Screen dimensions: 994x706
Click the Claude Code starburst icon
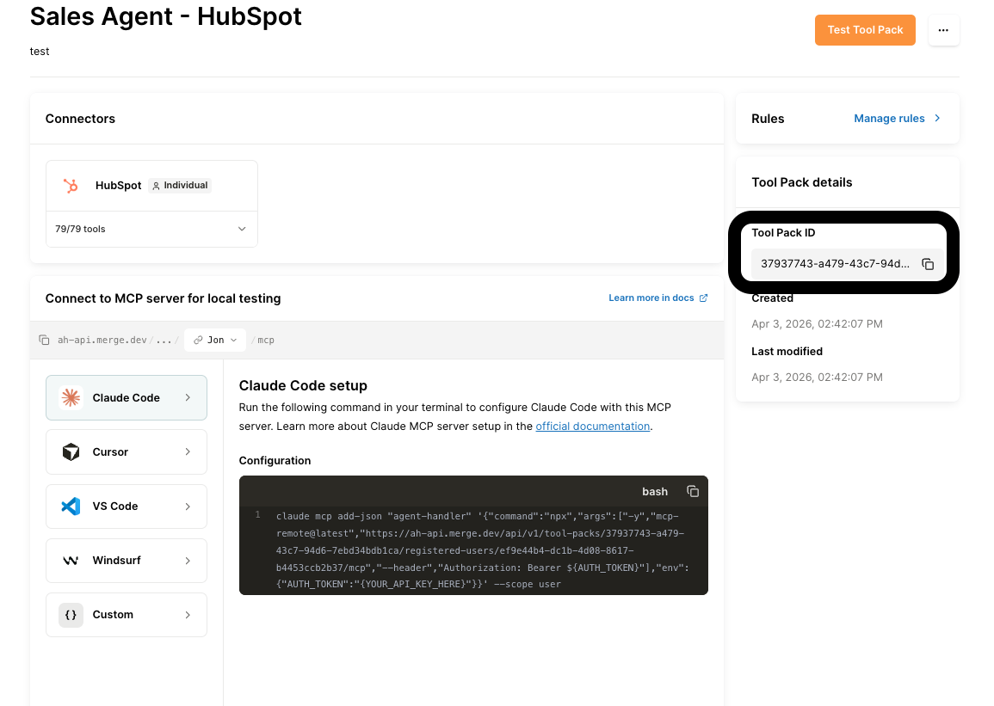[x=71, y=397]
